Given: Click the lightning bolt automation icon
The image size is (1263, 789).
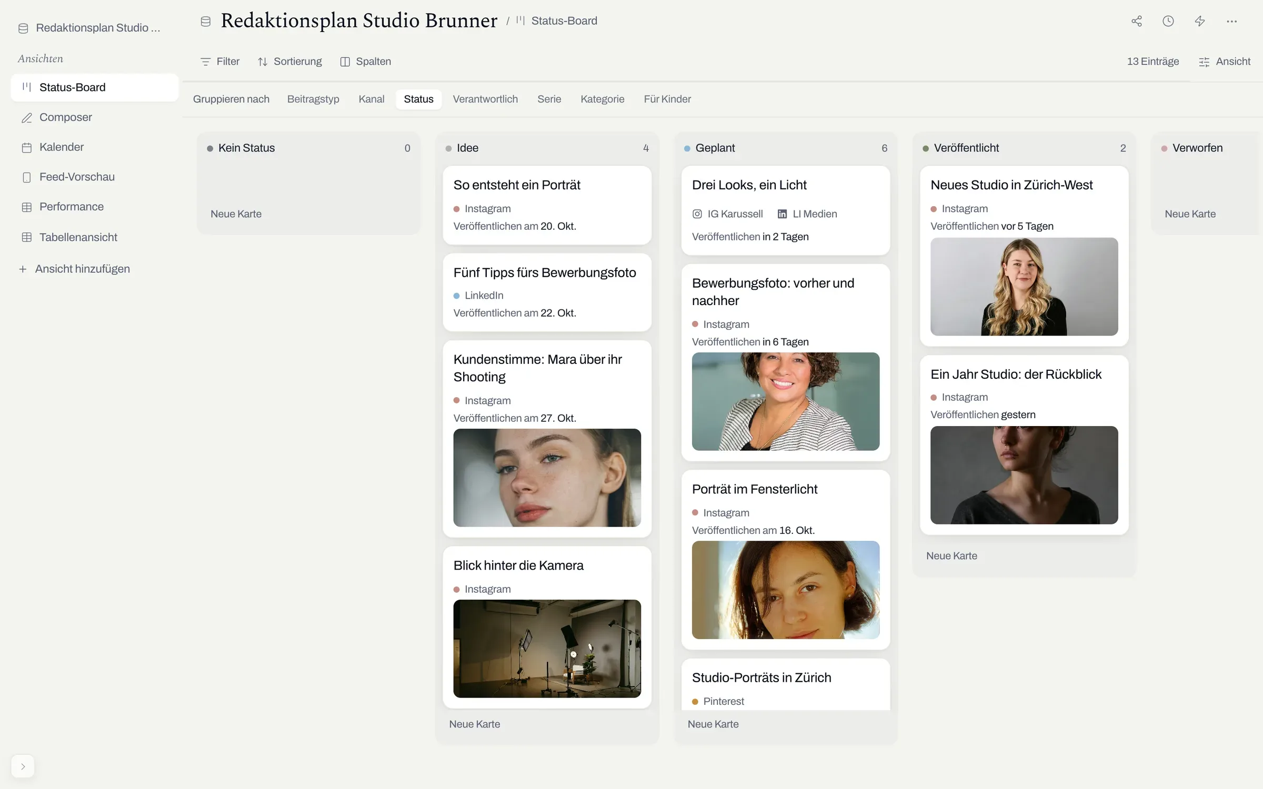Looking at the screenshot, I should tap(1200, 21).
